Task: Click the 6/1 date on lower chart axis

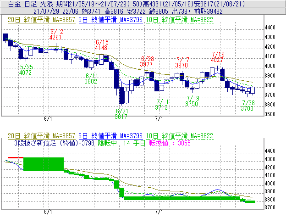Action: pyautogui.click(x=48, y=212)
